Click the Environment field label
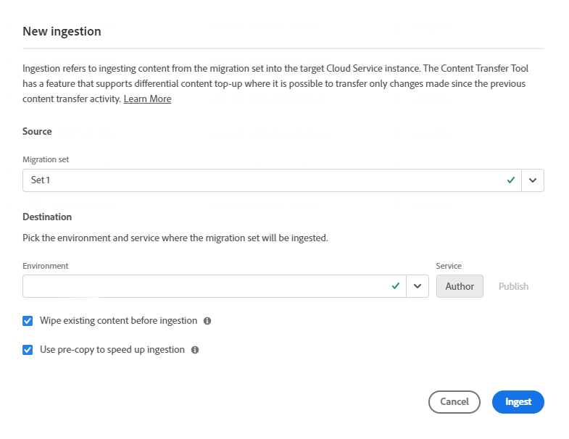 [x=46, y=266]
